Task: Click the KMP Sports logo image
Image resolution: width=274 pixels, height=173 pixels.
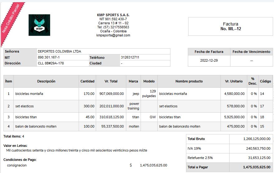Action: [39, 25]
